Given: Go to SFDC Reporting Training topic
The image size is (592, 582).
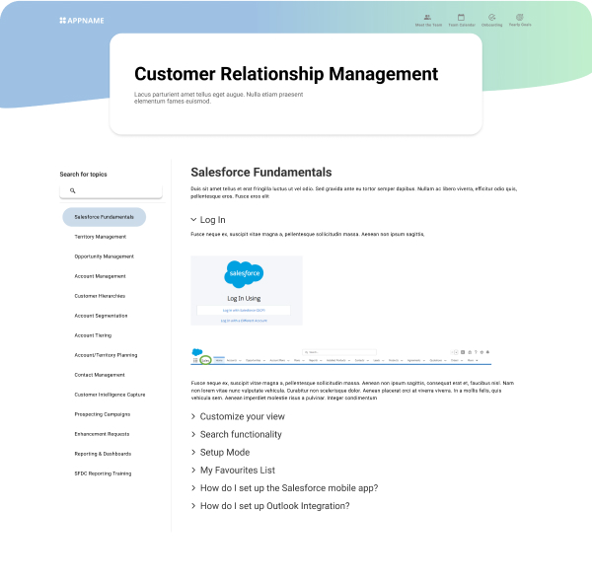Looking at the screenshot, I should 103,473.
